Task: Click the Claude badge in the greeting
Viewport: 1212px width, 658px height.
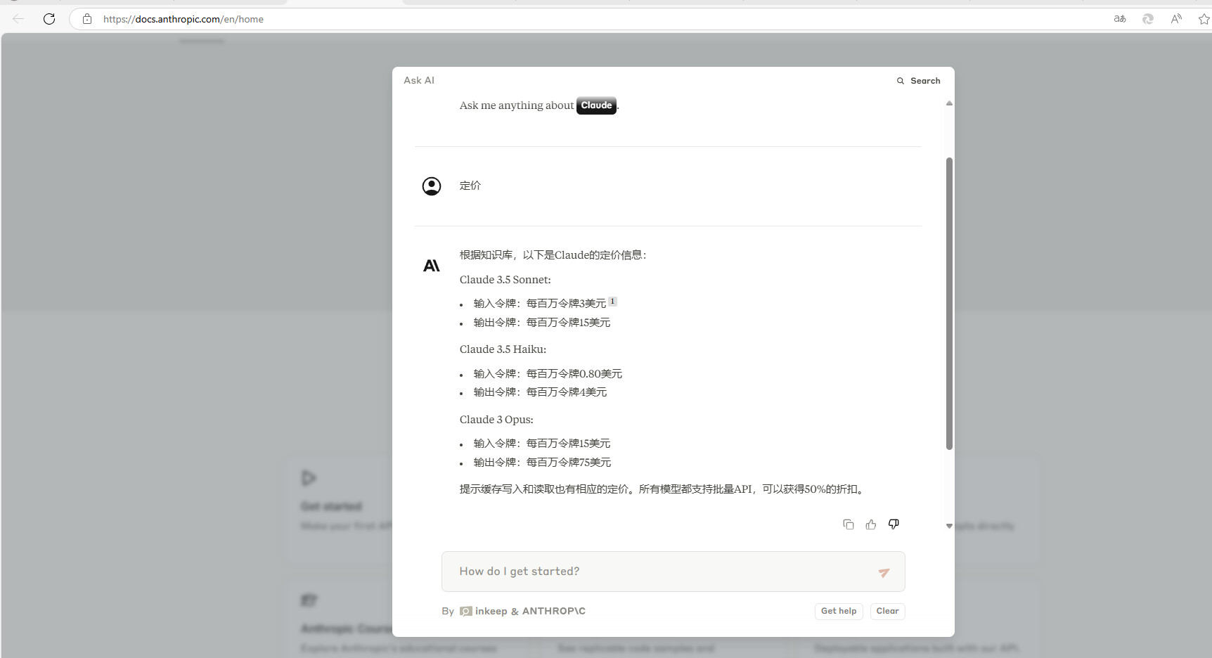Action: [595, 105]
